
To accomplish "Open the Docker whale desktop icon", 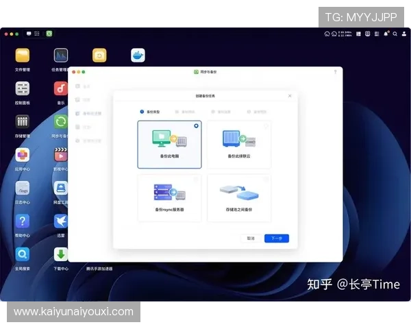I will tap(138, 56).
